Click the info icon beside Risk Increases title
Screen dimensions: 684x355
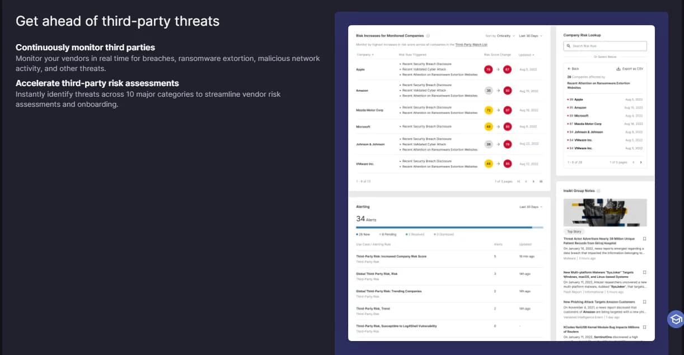pyautogui.click(x=428, y=35)
